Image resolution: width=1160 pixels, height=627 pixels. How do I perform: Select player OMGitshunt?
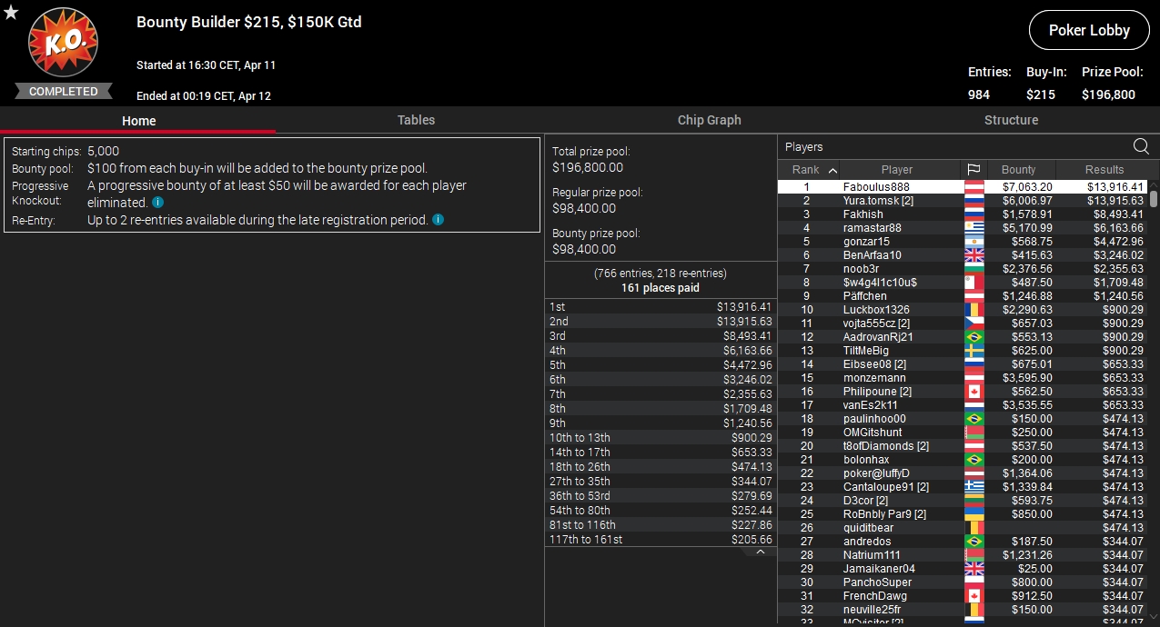pyautogui.click(x=963, y=433)
